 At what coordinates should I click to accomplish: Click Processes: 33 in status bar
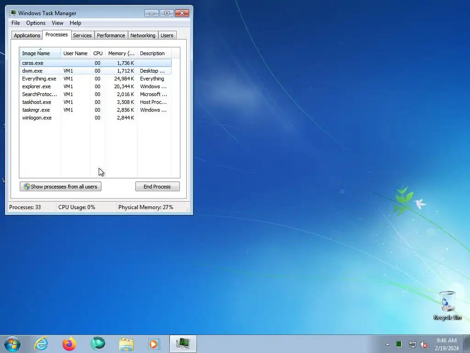[x=25, y=207]
